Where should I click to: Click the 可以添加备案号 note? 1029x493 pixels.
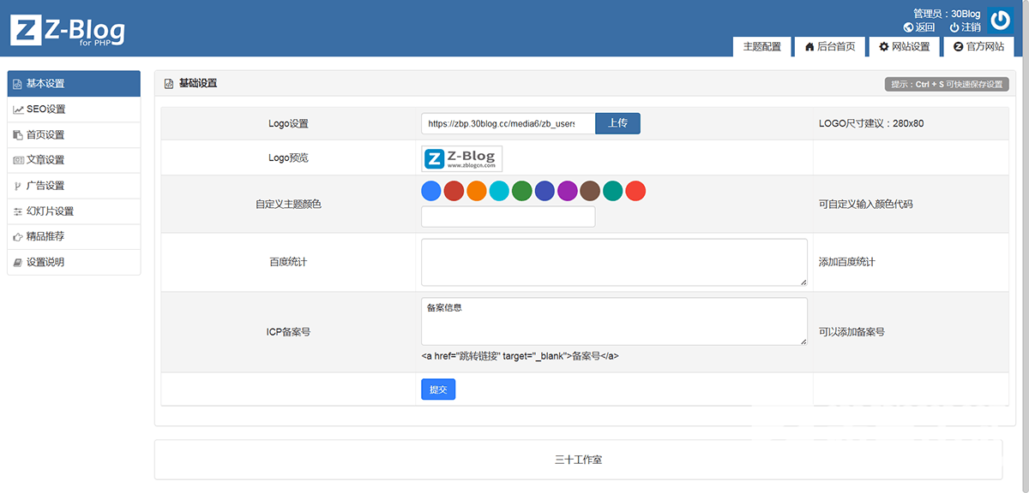(851, 331)
